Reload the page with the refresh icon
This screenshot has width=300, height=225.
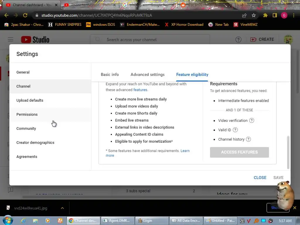(25, 15)
